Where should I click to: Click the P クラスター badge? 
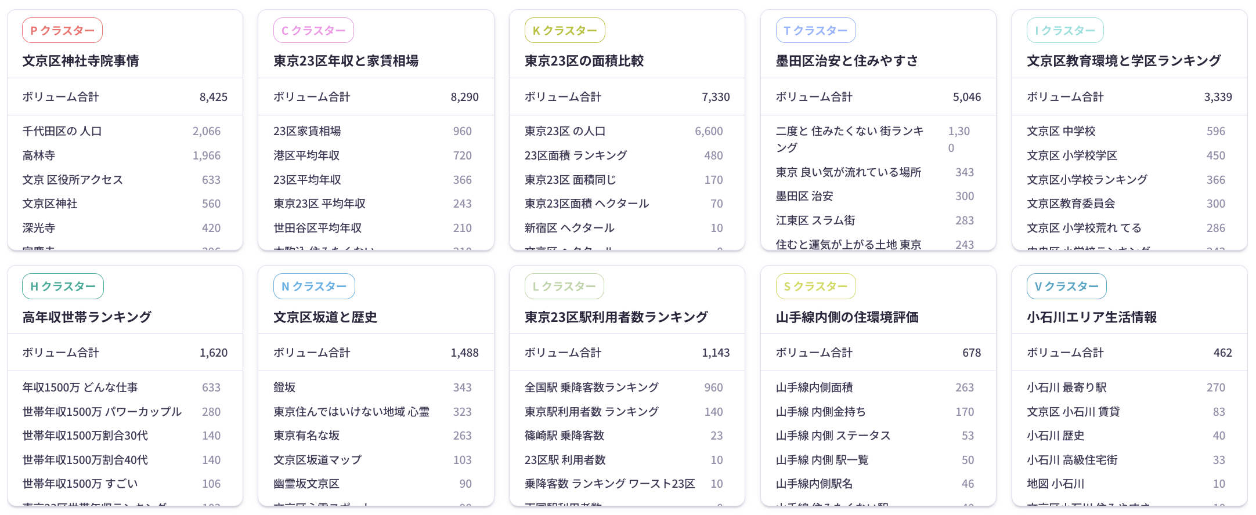pyautogui.click(x=62, y=31)
